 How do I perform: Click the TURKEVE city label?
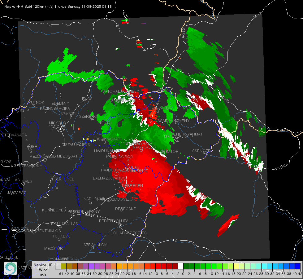[62, 236]
